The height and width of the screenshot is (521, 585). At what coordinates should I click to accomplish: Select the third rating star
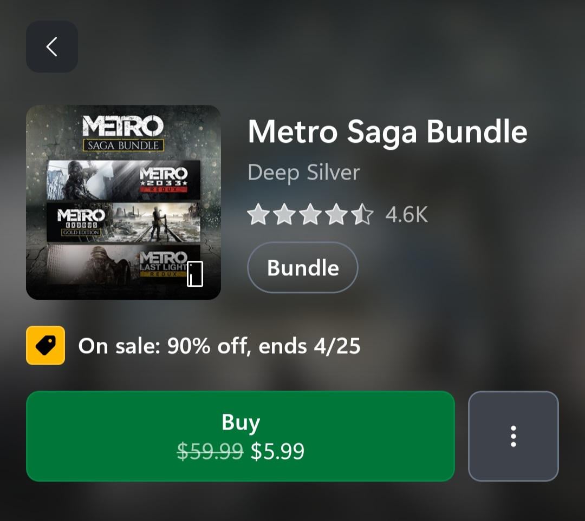(310, 215)
